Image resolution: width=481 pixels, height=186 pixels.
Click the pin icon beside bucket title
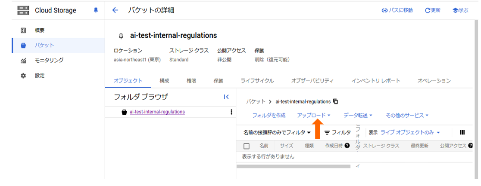121,36
